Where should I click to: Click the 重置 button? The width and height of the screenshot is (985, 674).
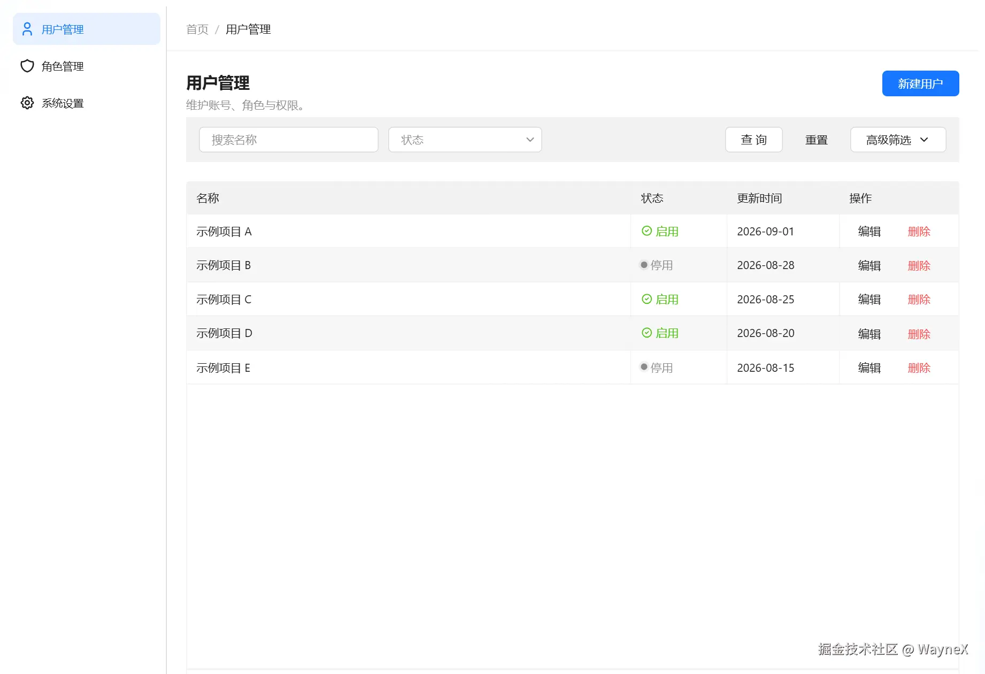(817, 140)
